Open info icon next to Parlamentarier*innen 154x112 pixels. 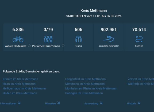[63, 46]
